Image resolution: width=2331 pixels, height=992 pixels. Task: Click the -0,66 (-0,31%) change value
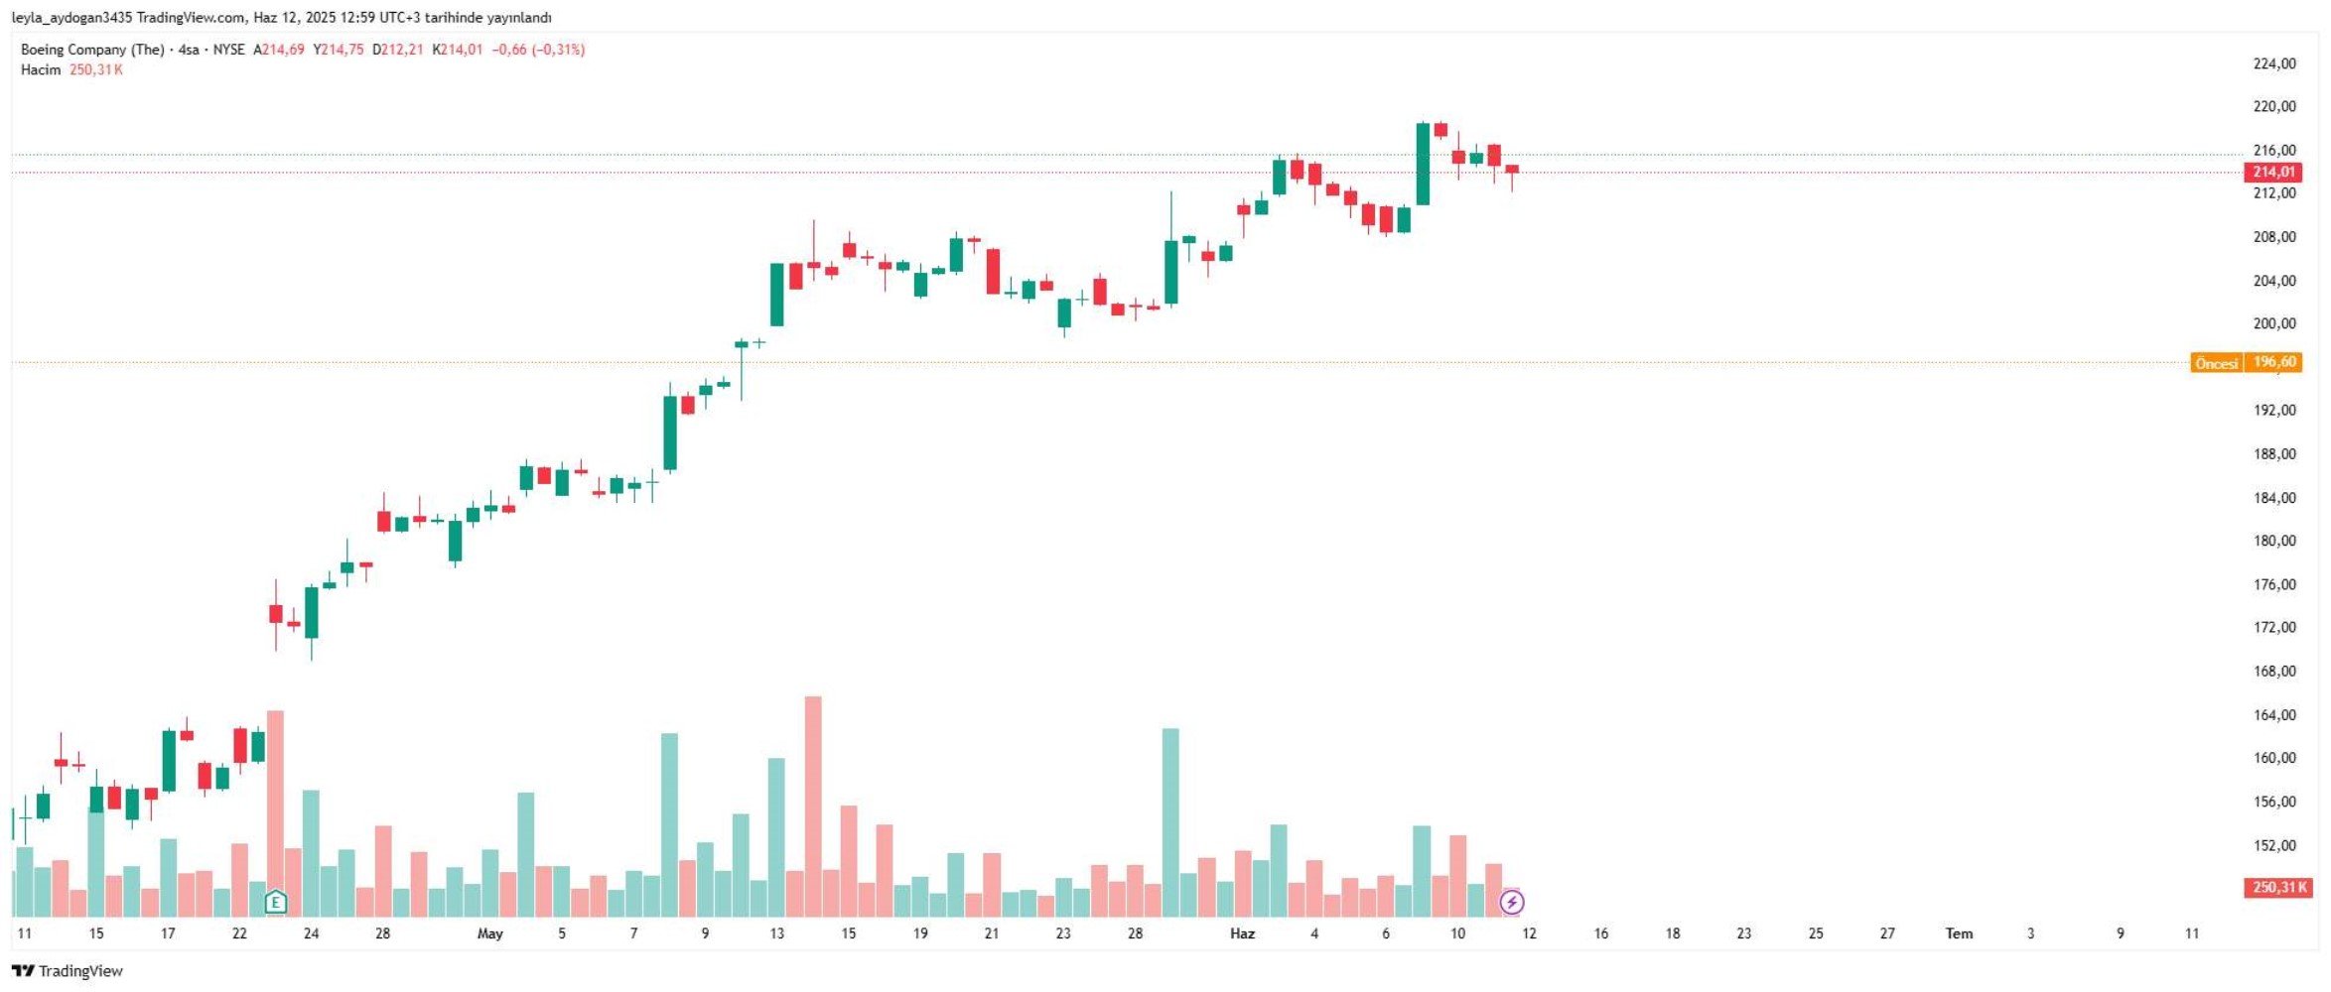(538, 50)
